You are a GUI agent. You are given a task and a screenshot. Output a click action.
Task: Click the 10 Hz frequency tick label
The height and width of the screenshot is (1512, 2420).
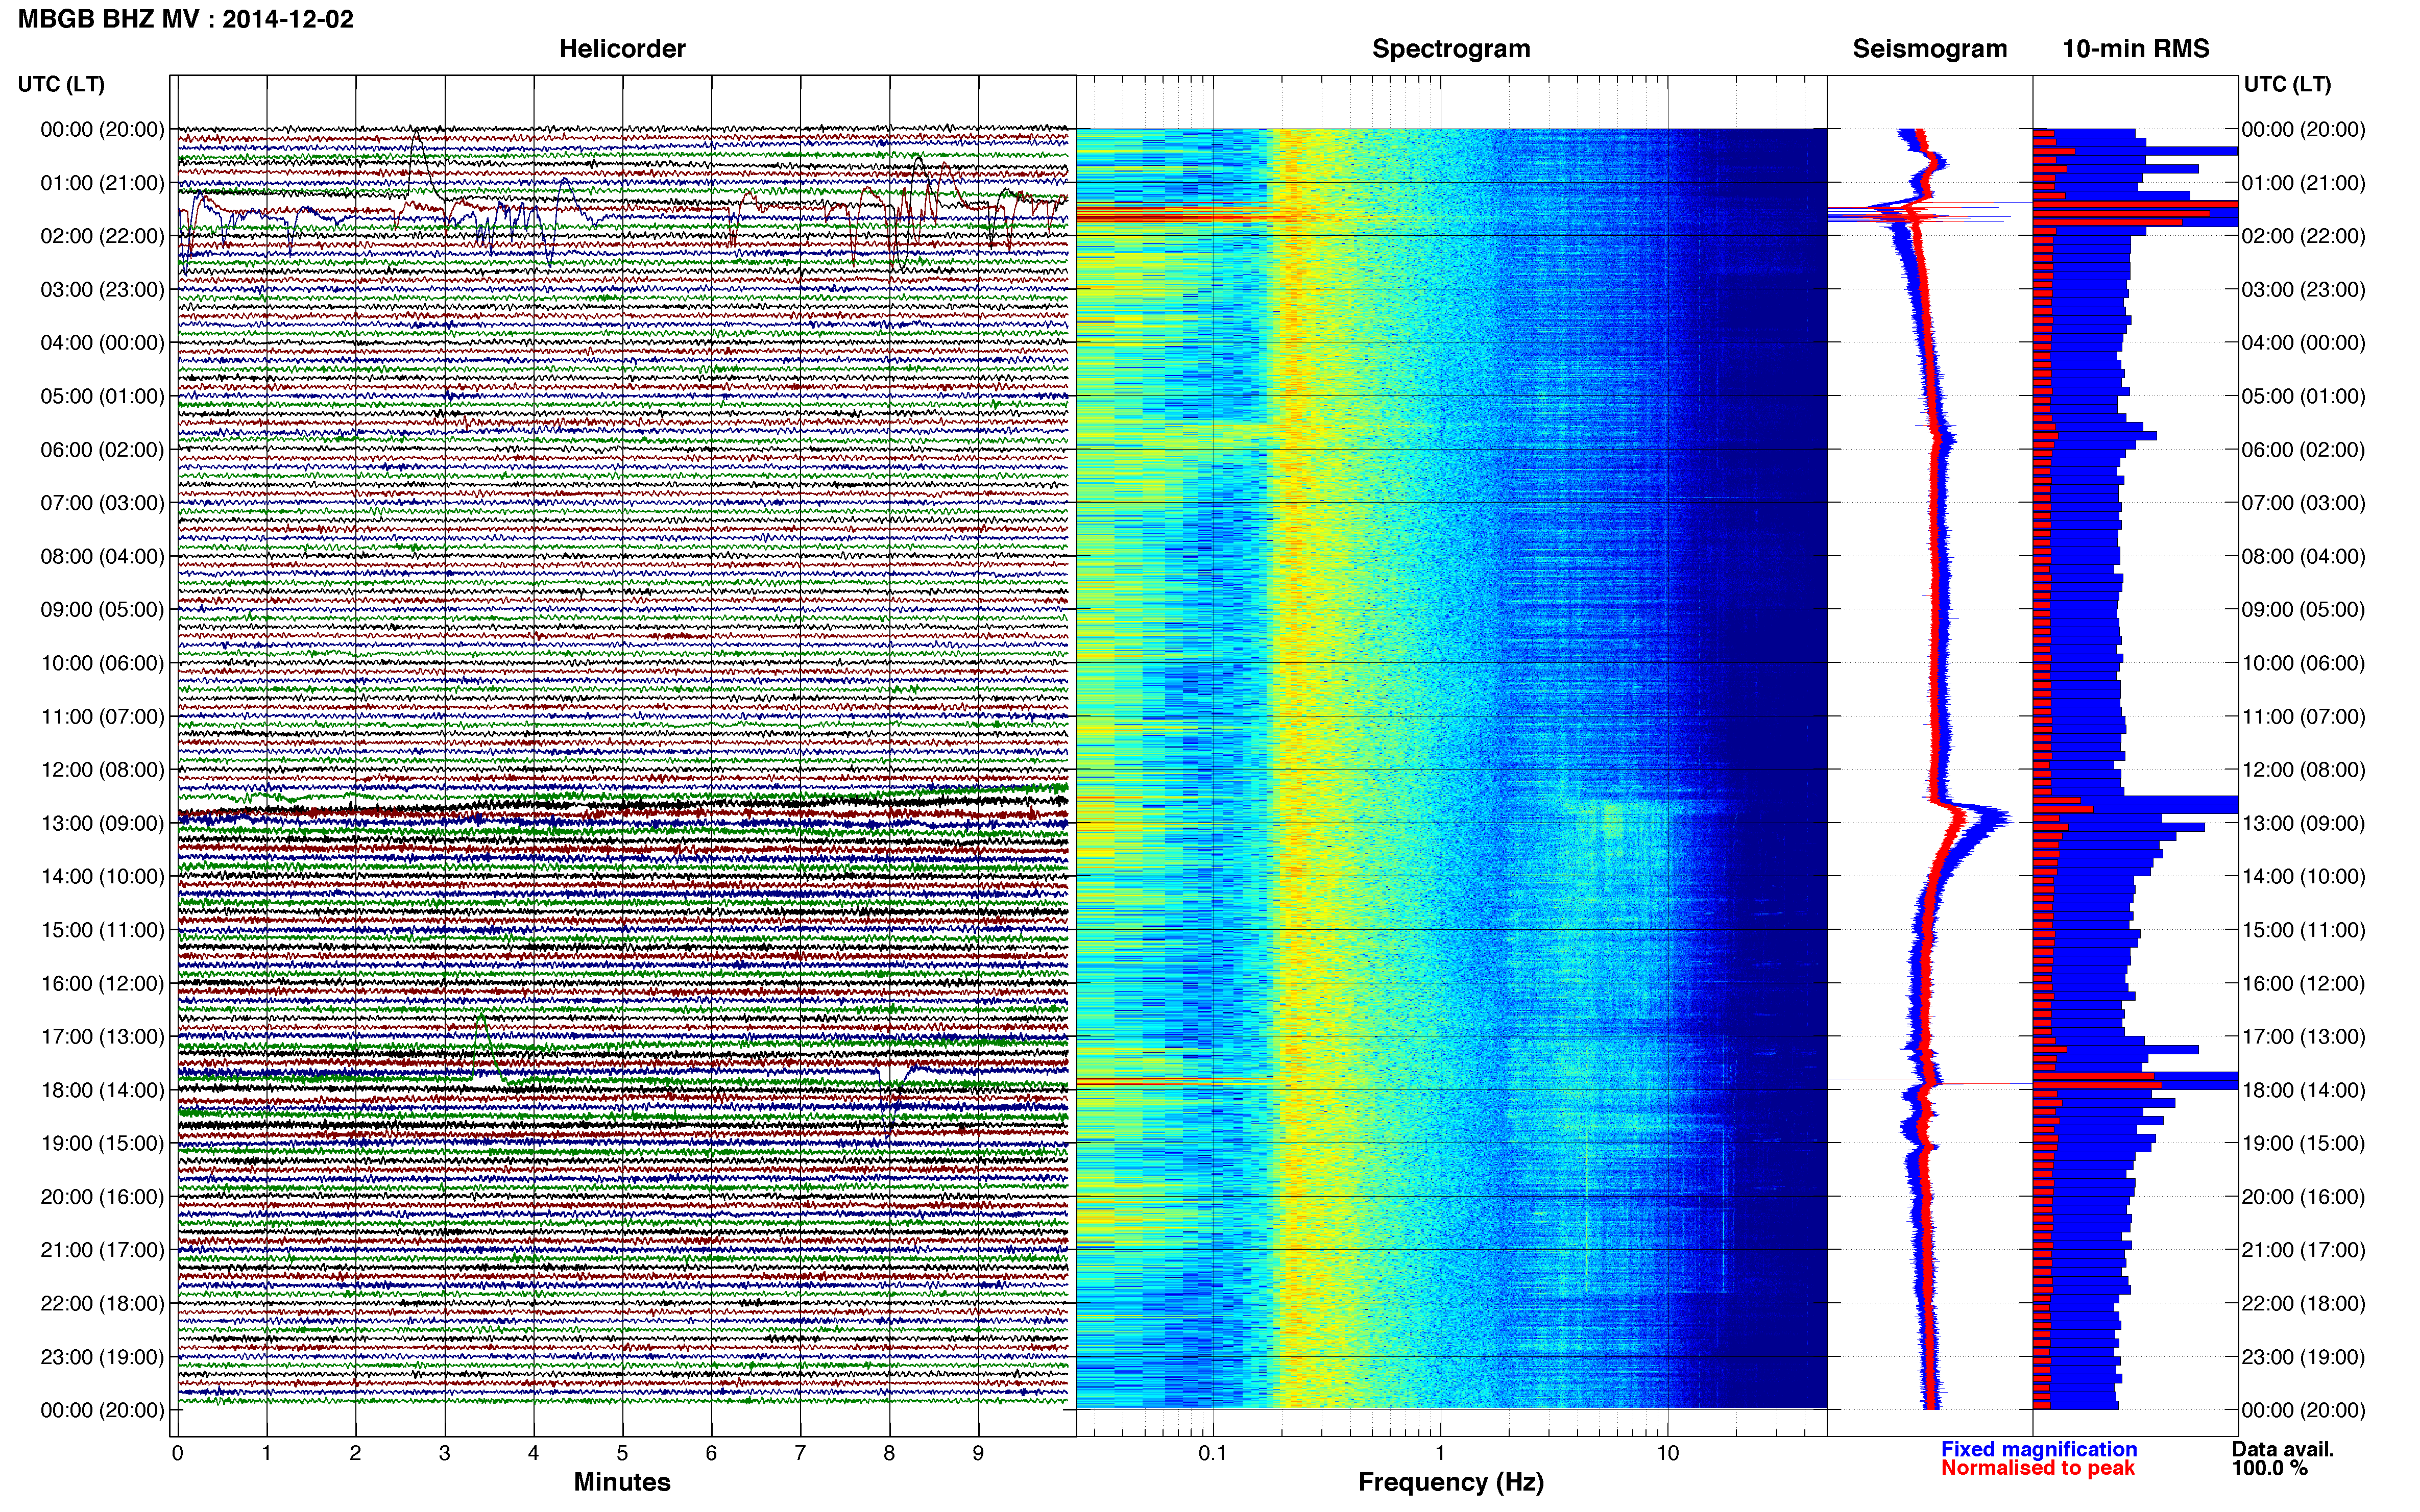tap(1667, 1453)
